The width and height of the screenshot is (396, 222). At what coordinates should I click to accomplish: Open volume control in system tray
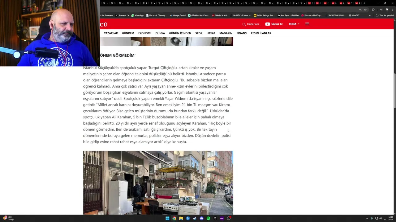[380, 218]
